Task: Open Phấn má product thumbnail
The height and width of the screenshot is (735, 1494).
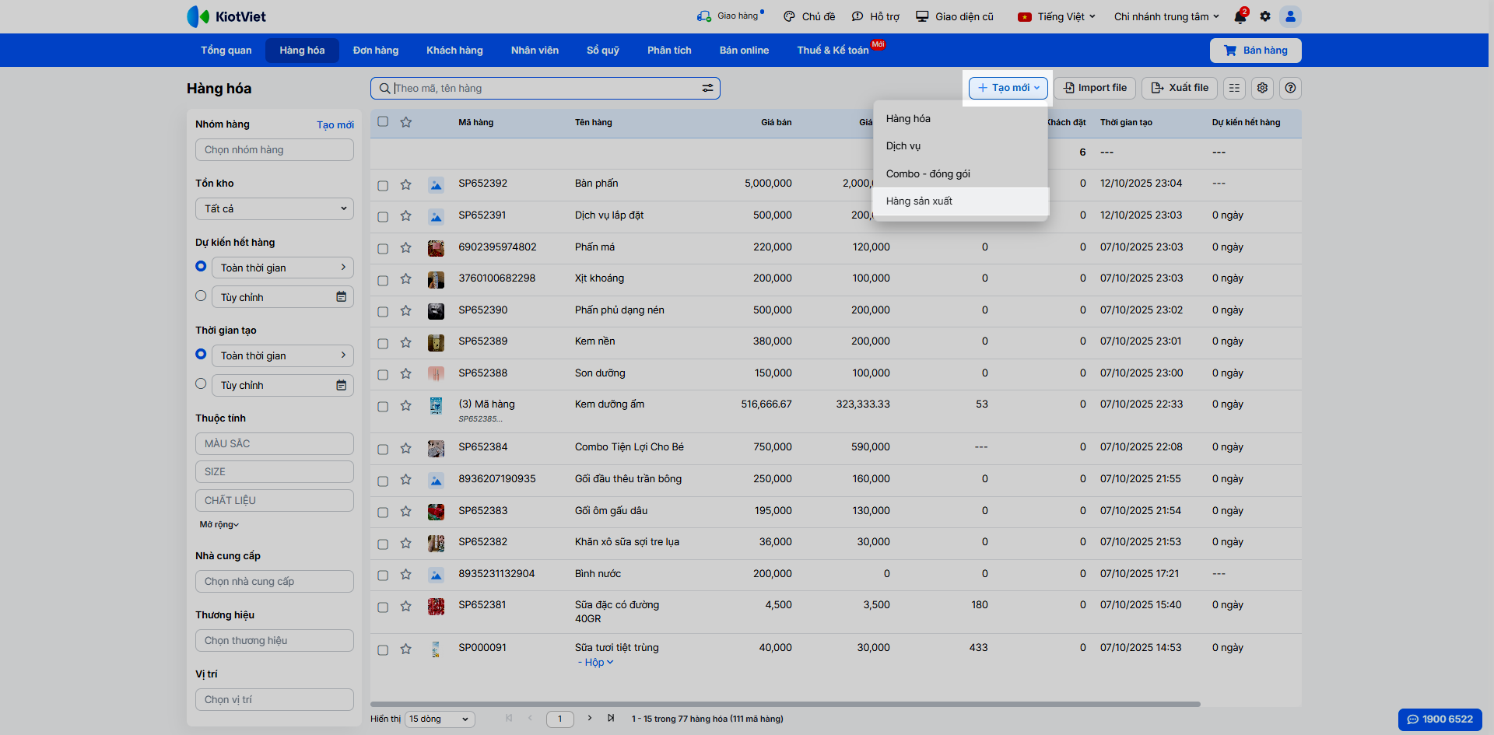Action: (x=436, y=248)
